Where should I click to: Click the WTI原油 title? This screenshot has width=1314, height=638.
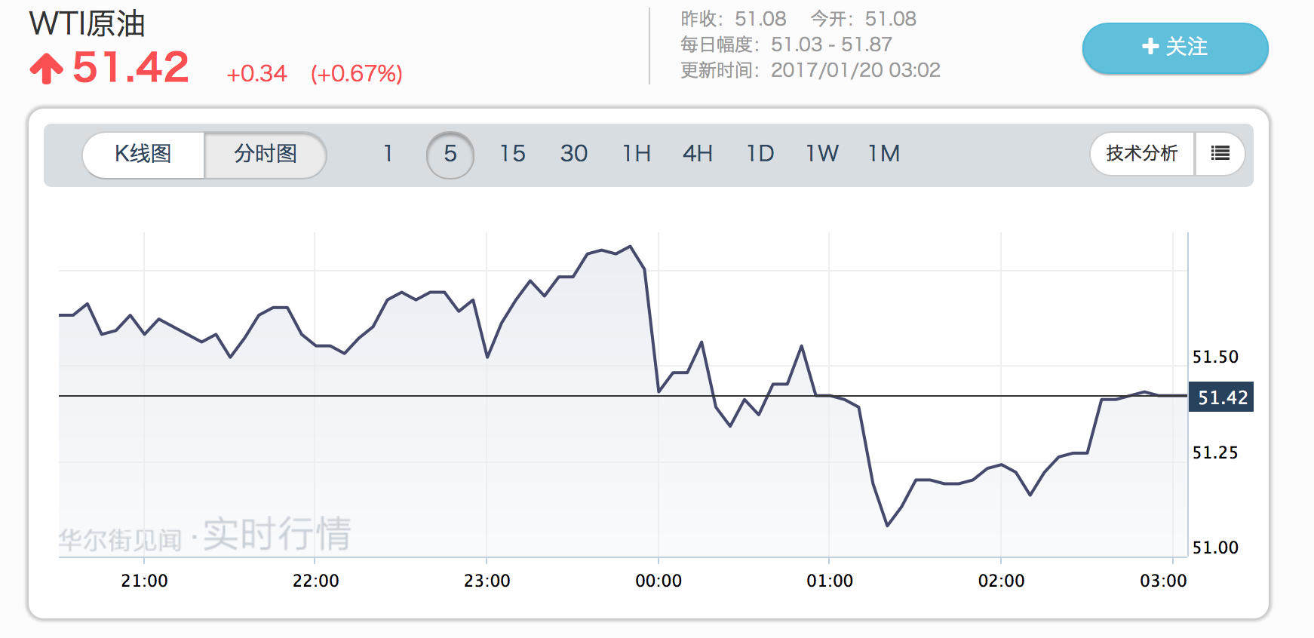[x=87, y=23]
